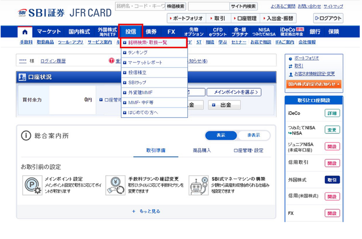Click the ログアウト button
This screenshot has width=362, height=239.
coord(328,18)
